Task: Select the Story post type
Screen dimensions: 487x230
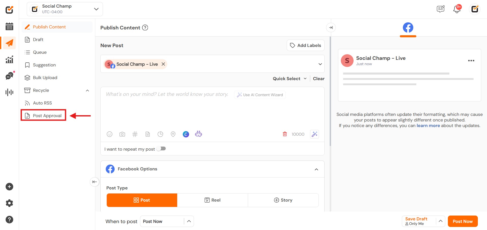Action: click(283, 200)
